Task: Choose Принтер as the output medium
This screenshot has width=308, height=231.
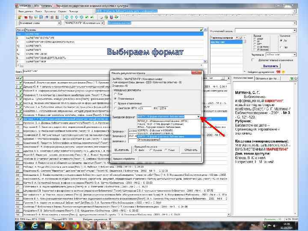Action: (x=151, y=150)
